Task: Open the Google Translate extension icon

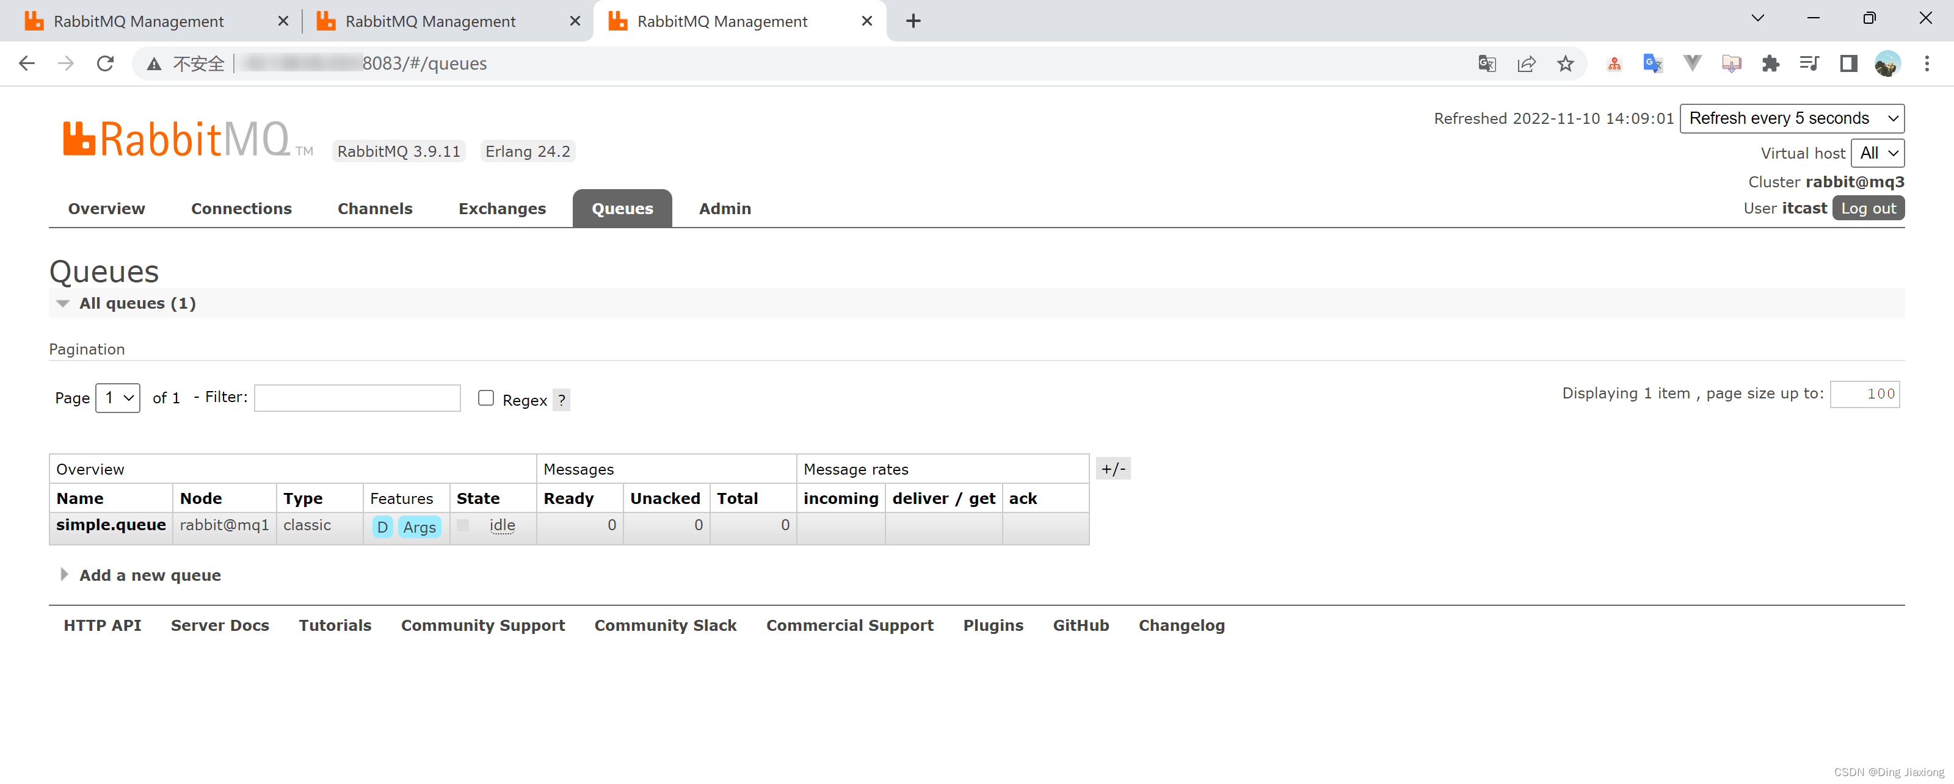Action: [x=1653, y=63]
